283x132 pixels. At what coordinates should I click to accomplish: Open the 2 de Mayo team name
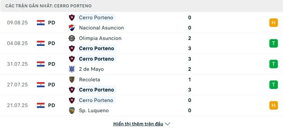[x=91, y=69]
